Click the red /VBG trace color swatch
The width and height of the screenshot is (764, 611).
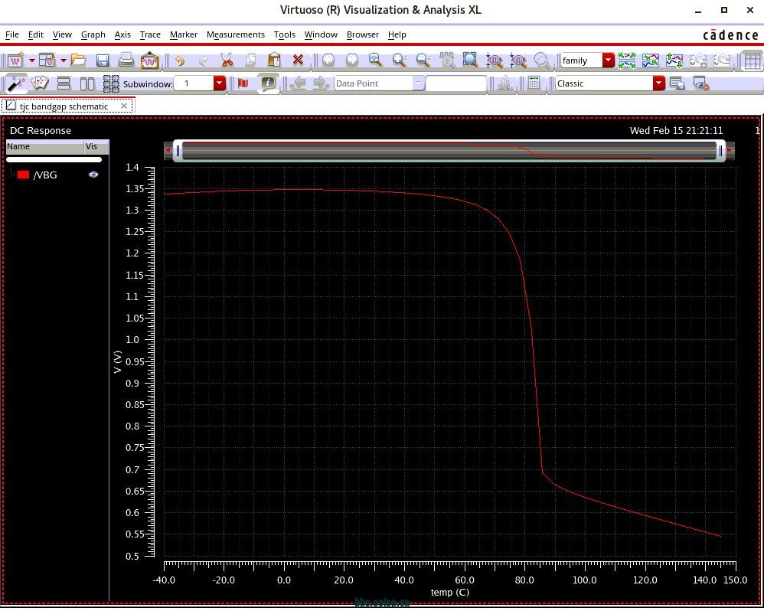pyautogui.click(x=23, y=175)
